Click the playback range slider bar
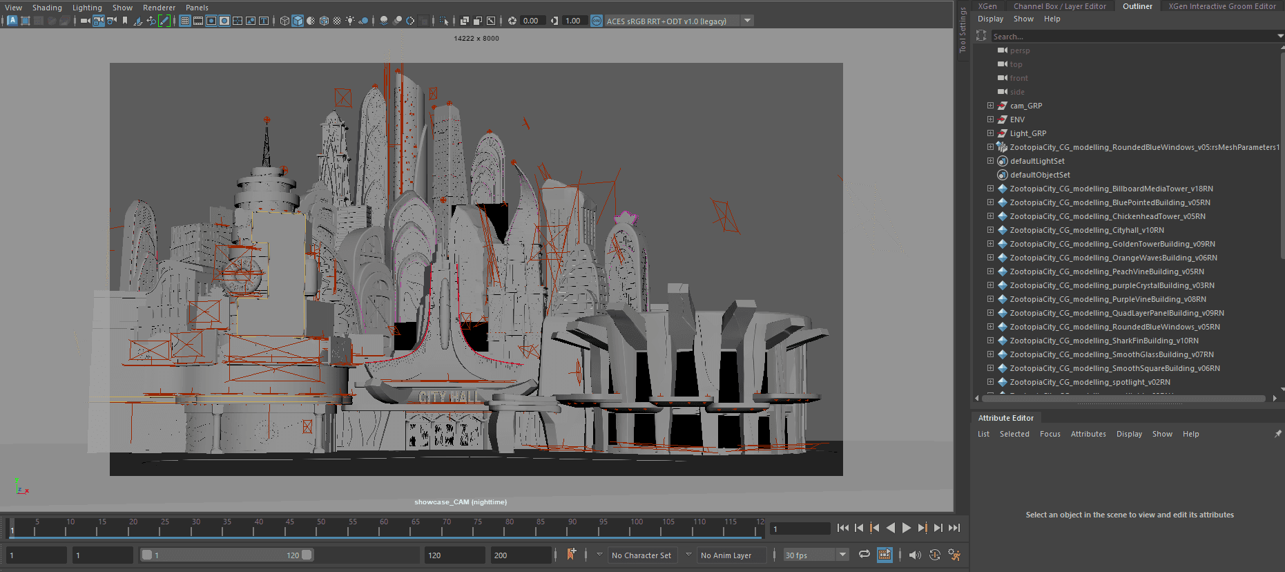1285x572 pixels. pos(228,555)
